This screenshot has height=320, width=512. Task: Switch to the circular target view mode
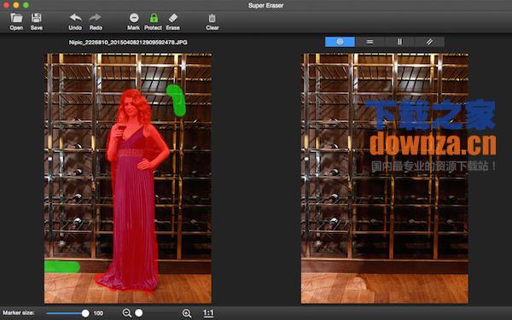(340, 42)
